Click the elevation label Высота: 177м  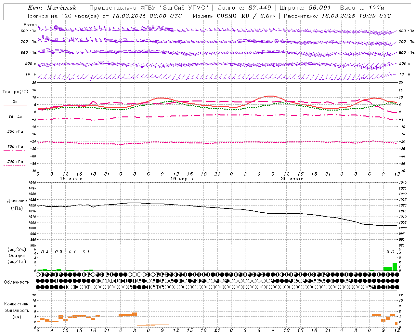[x=362, y=8]
